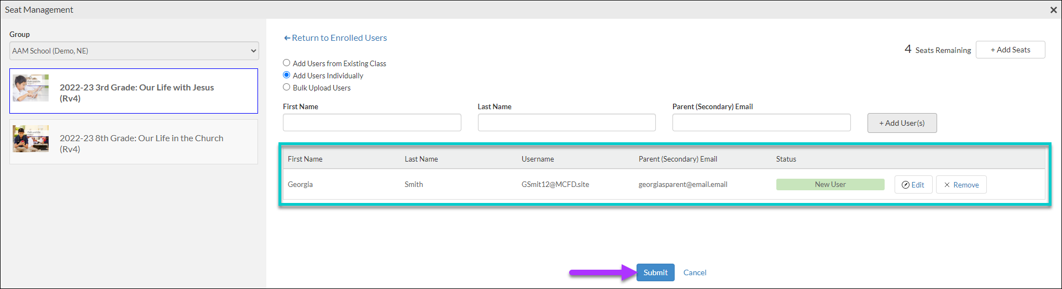This screenshot has height=289, width=1062.
Task: Remove Georgia Smith from the list
Action: (961, 185)
